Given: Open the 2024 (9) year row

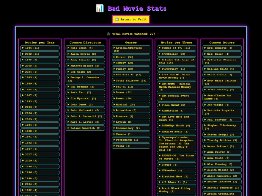Looking at the screenshot, I should coord(40,72).
